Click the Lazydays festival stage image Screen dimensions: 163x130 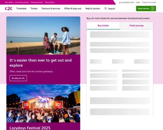pos(43,103)
